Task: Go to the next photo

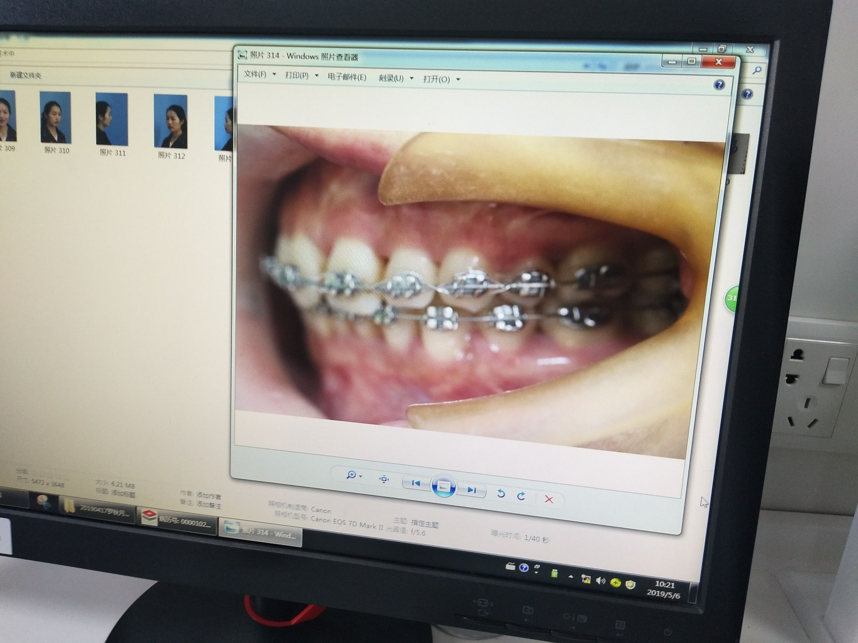Action: tap(472, 490)
